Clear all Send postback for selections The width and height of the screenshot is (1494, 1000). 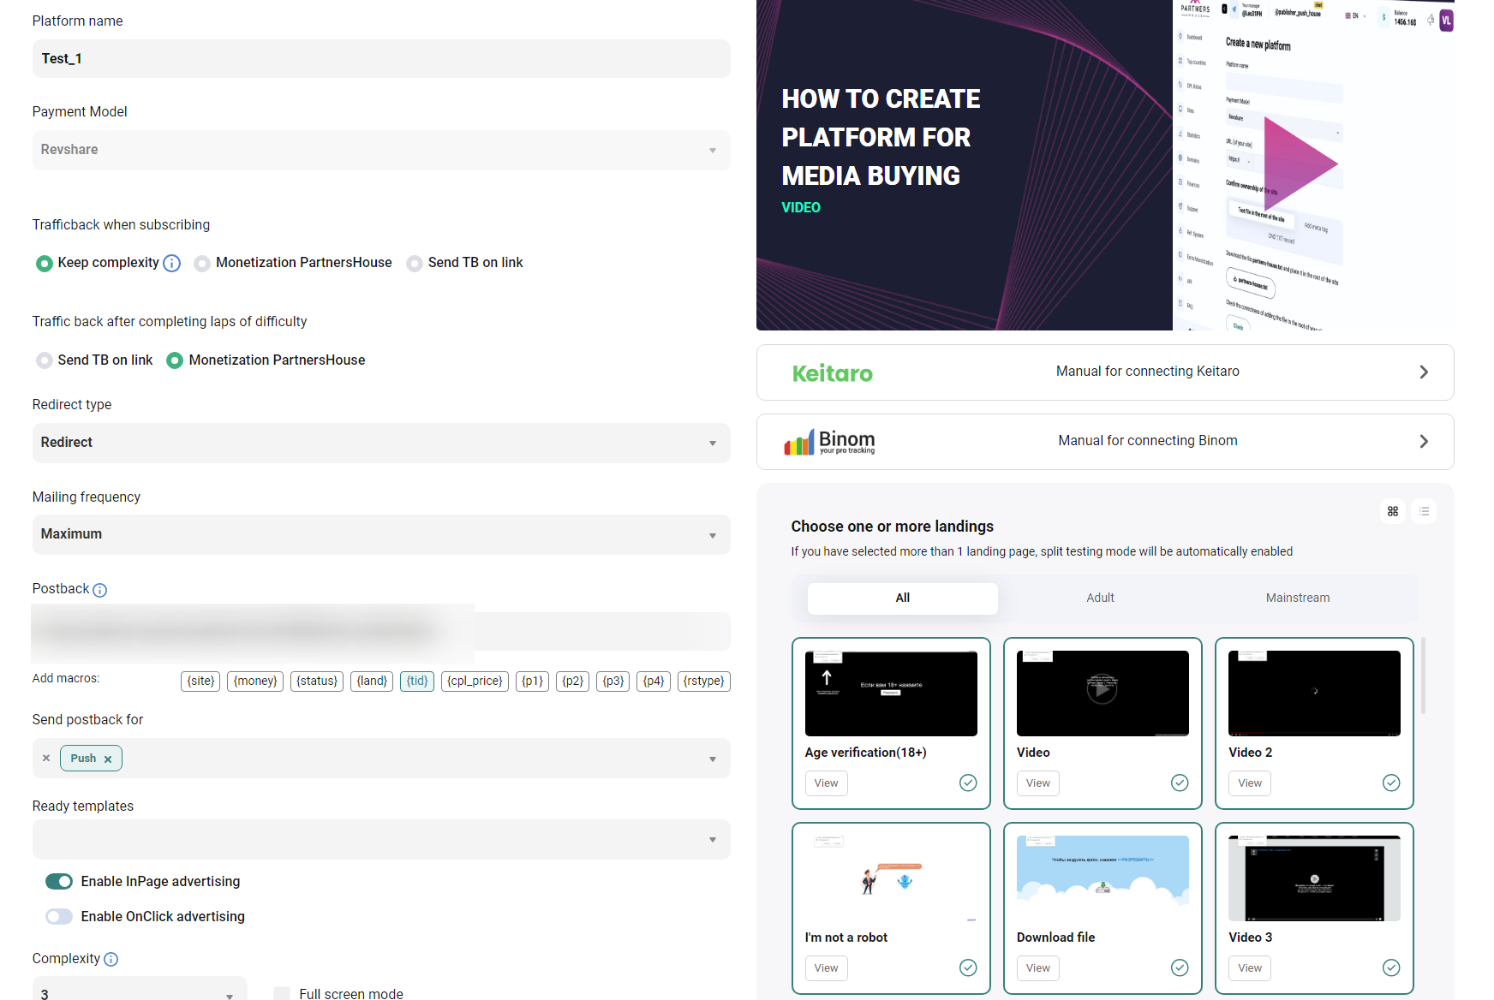(46, 758)
